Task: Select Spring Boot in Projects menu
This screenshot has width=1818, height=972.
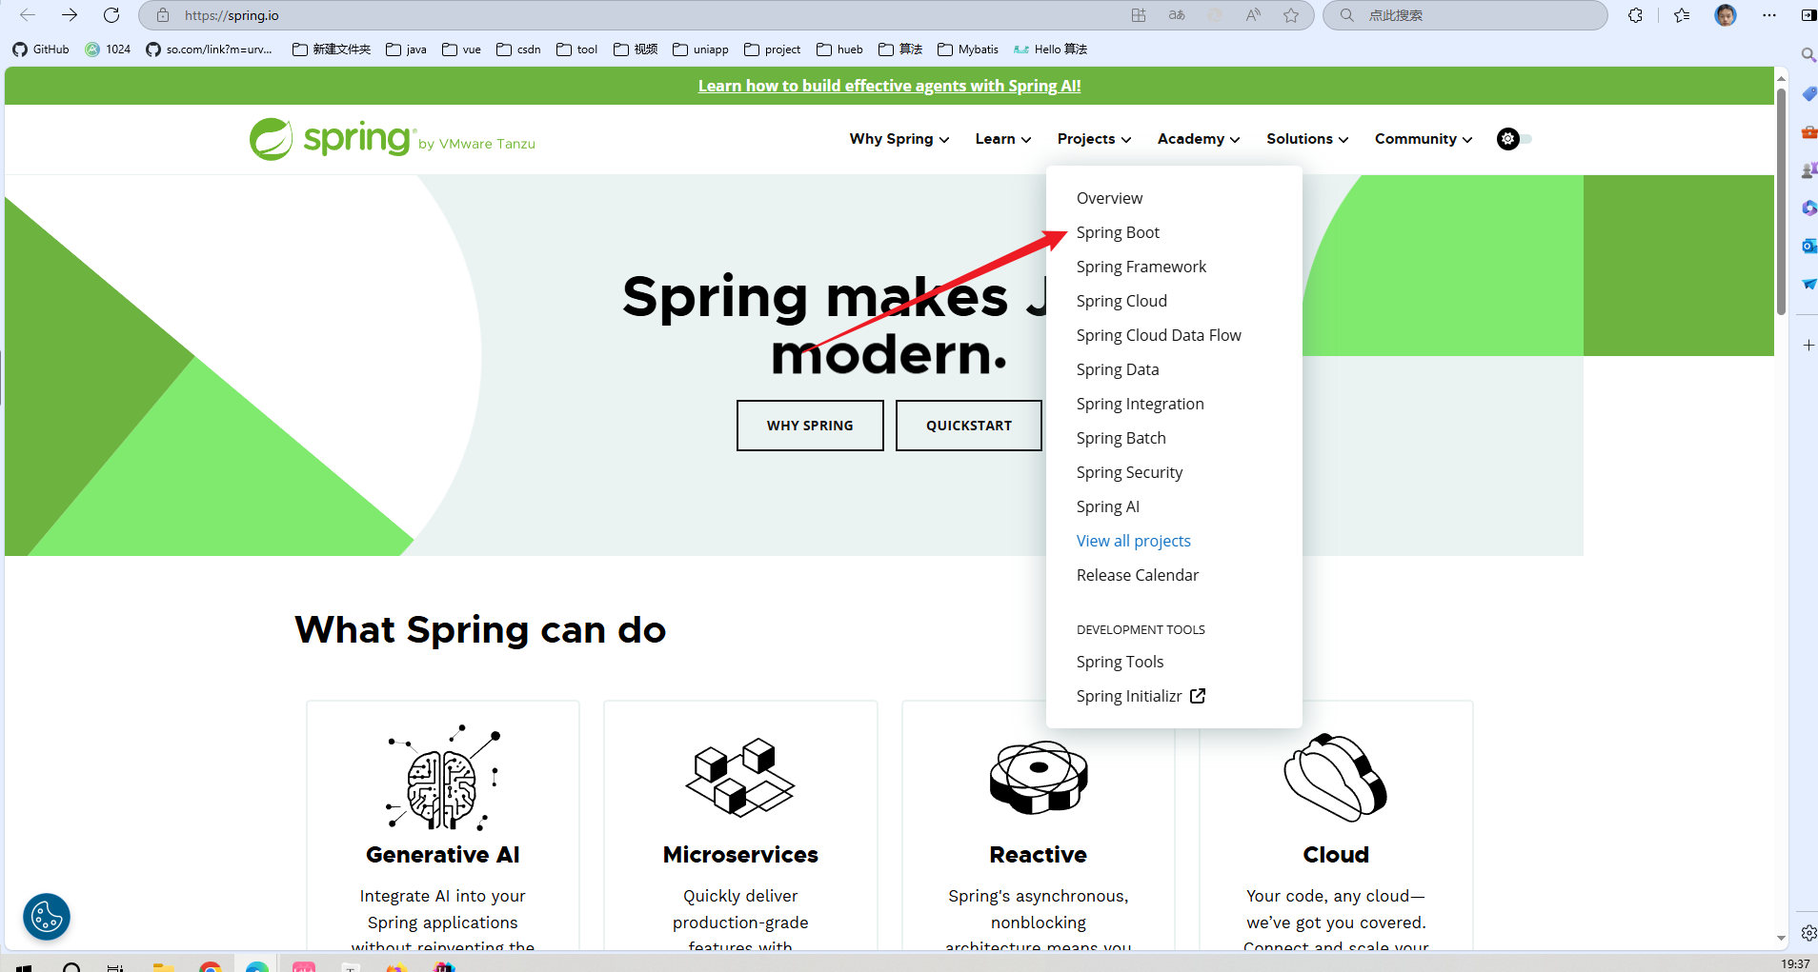Action: 1118,232
